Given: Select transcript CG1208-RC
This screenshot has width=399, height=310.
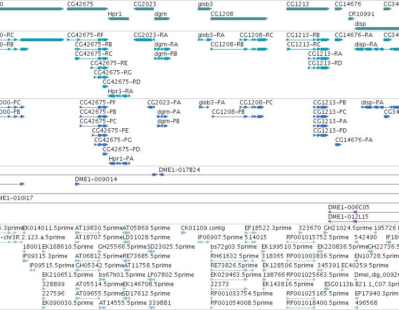Looking at the screenshot, I should (254, 40).
